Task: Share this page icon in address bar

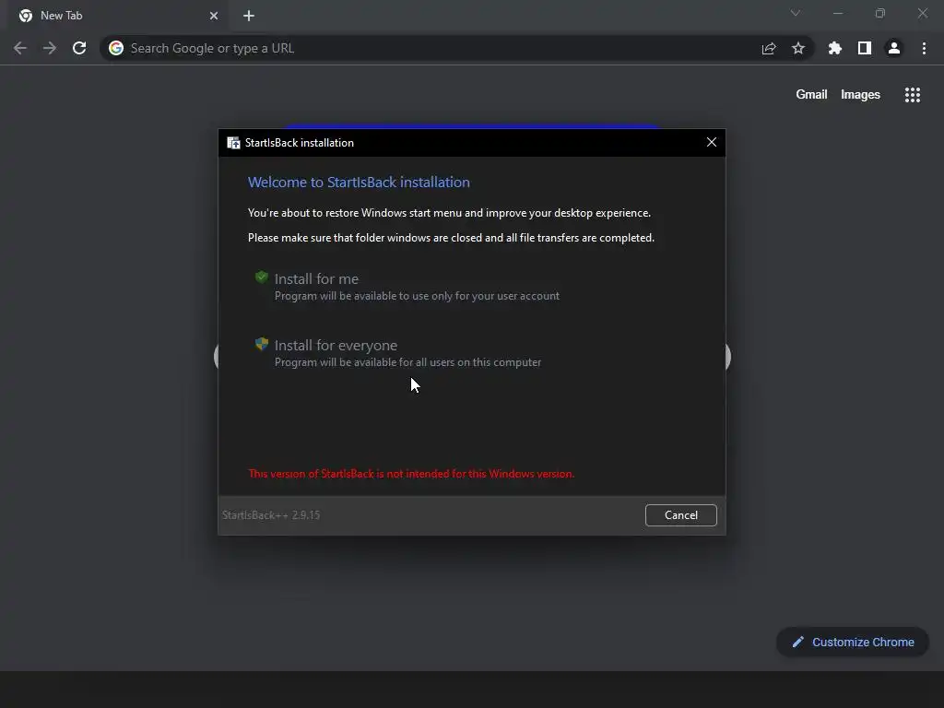Action: click(x=769, y=48)
